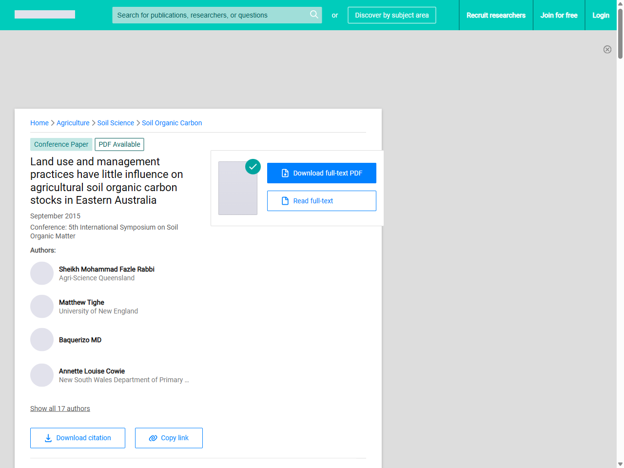The height and width of the screenshot is (468, 624).
Task: Click the search magnifier icon
Action: 314,15
